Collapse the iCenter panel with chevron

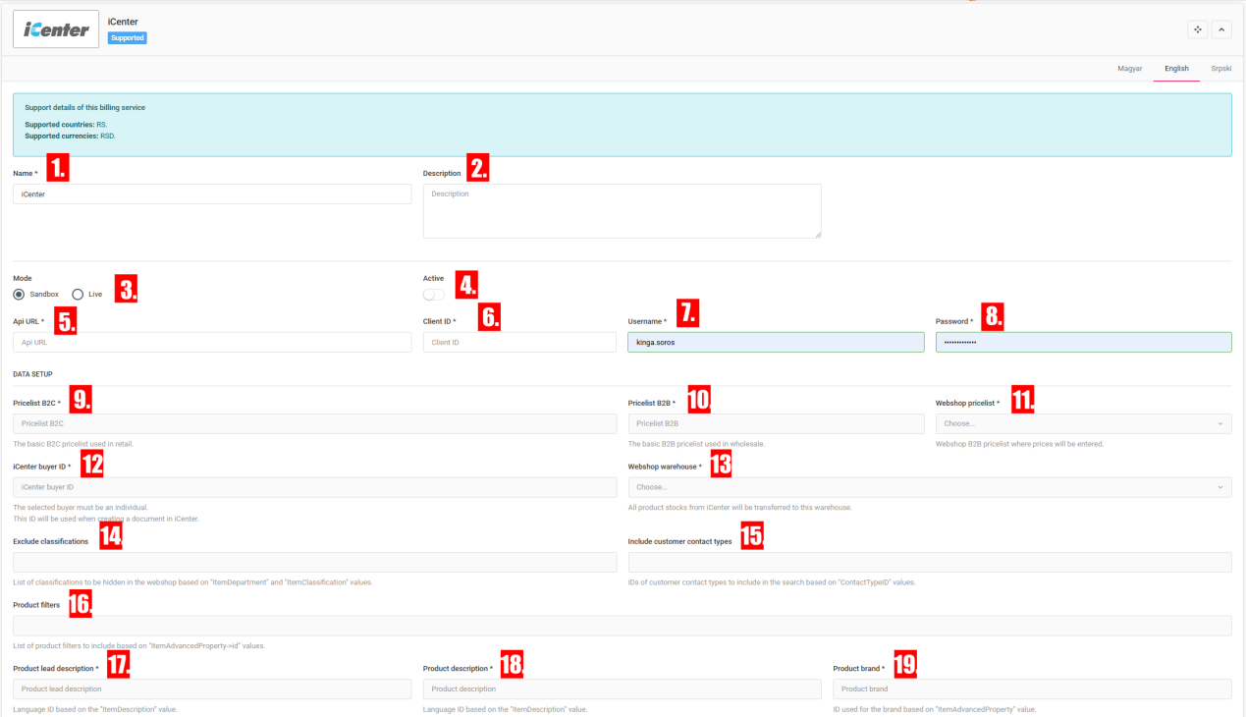[x=1221, y=29]
